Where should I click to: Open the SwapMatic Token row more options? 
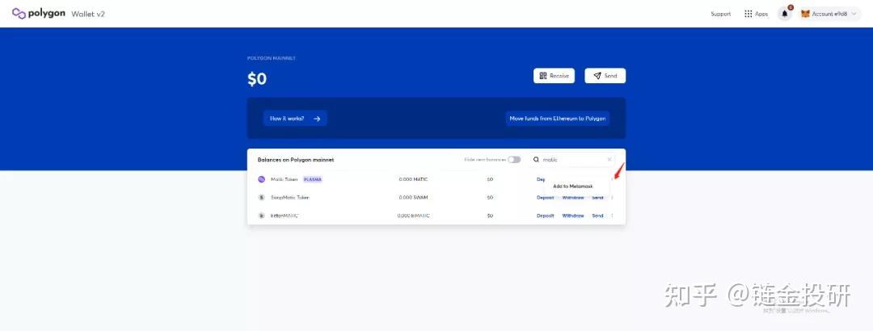[612, 198]
